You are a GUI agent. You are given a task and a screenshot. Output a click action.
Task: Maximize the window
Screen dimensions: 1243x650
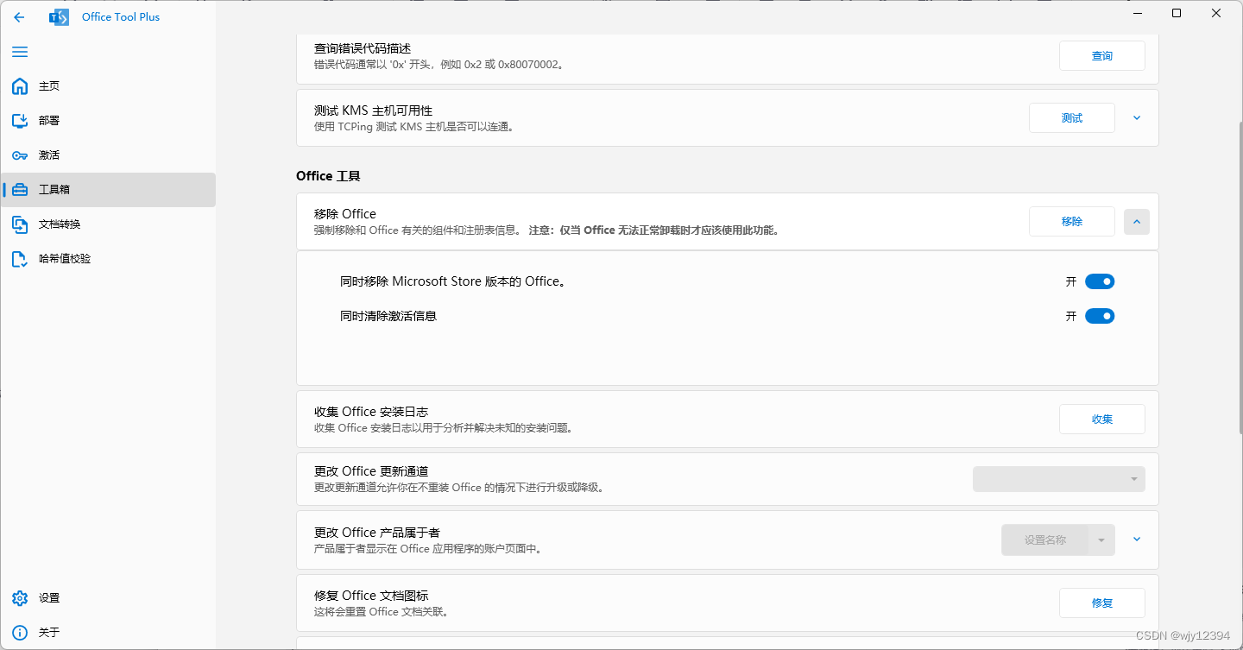1177,14
